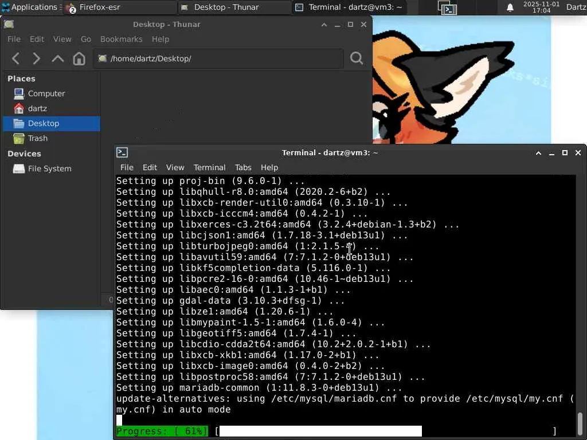Click the clock showing 2025-11-01 17:04

(x=541, y=7)
